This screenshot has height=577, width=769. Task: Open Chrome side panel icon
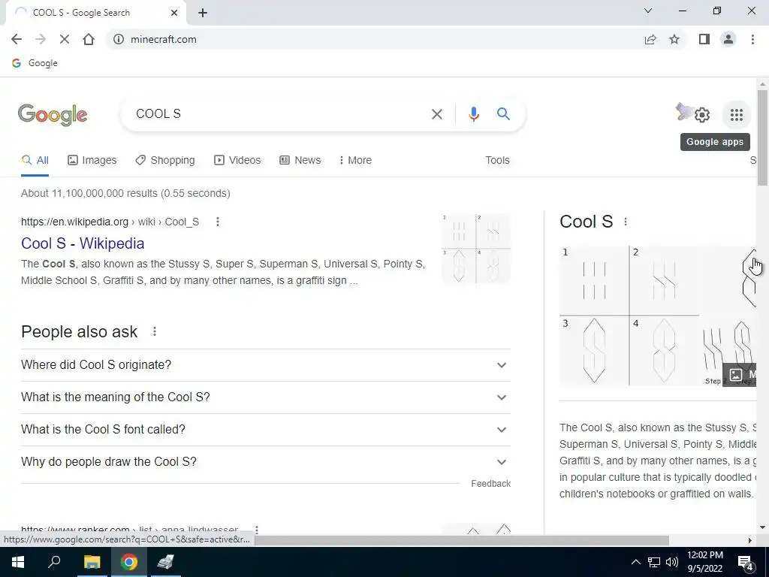point(704,39)
